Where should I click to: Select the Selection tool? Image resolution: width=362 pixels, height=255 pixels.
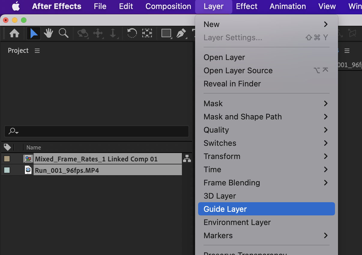coord(33,33)
